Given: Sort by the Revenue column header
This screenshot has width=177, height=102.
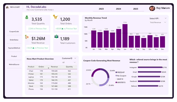Looking at the screenshot, I should (54, 67).
